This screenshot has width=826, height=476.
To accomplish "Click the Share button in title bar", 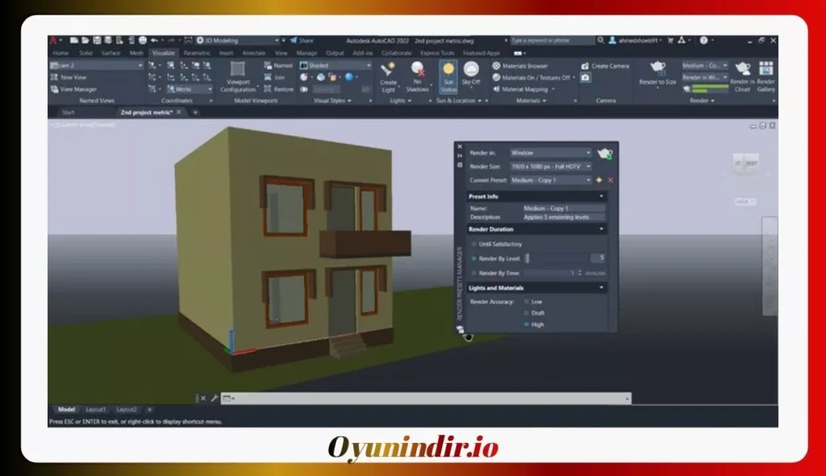I will coord(302,40).
